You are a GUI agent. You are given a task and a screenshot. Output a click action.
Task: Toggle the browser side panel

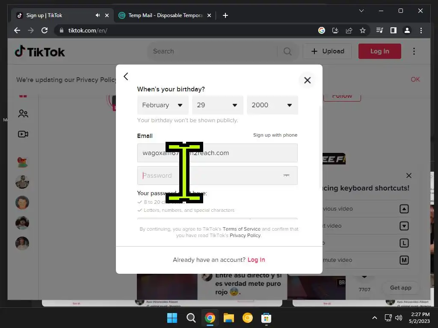394,30
